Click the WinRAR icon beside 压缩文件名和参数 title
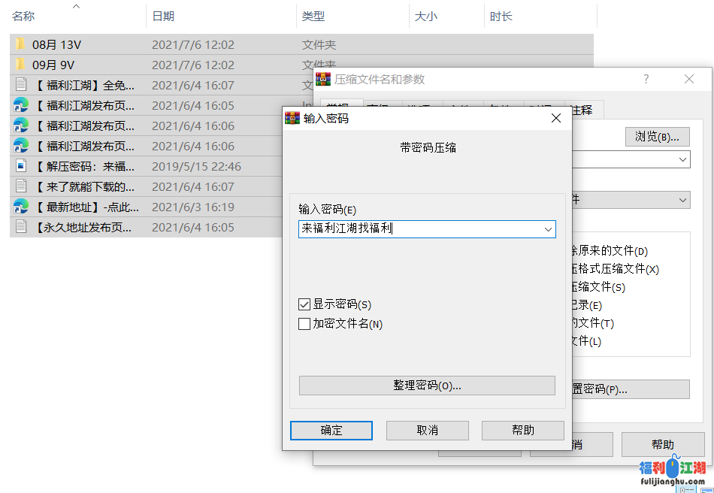The image size is (714, 493). [323, 79]
